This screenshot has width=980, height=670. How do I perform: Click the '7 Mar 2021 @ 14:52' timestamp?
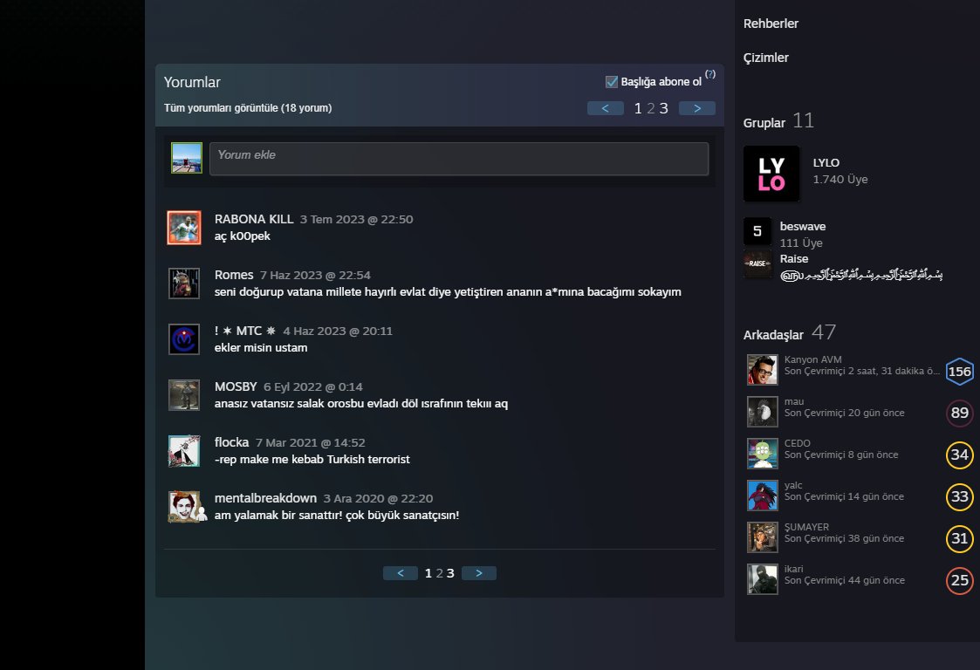click(x=310, y=442)
